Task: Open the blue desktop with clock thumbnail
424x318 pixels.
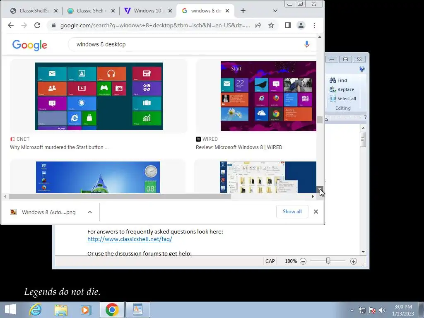Action: [98, 177]
